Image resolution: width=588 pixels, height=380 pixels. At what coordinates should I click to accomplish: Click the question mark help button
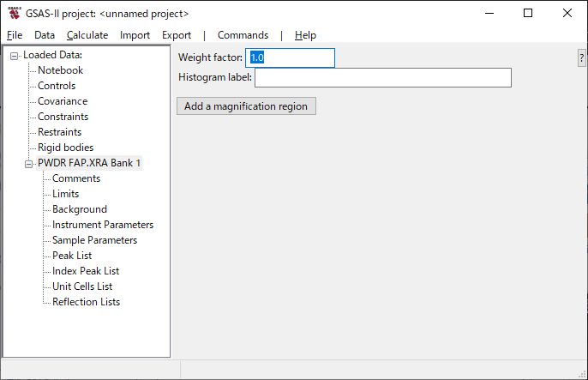point(582,57)
